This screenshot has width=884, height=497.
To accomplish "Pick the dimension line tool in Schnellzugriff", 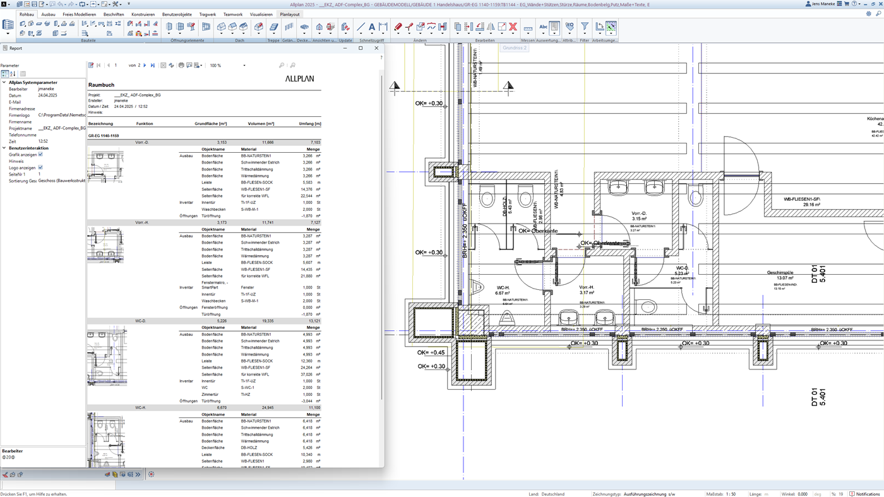I will [x=383, y=27].
